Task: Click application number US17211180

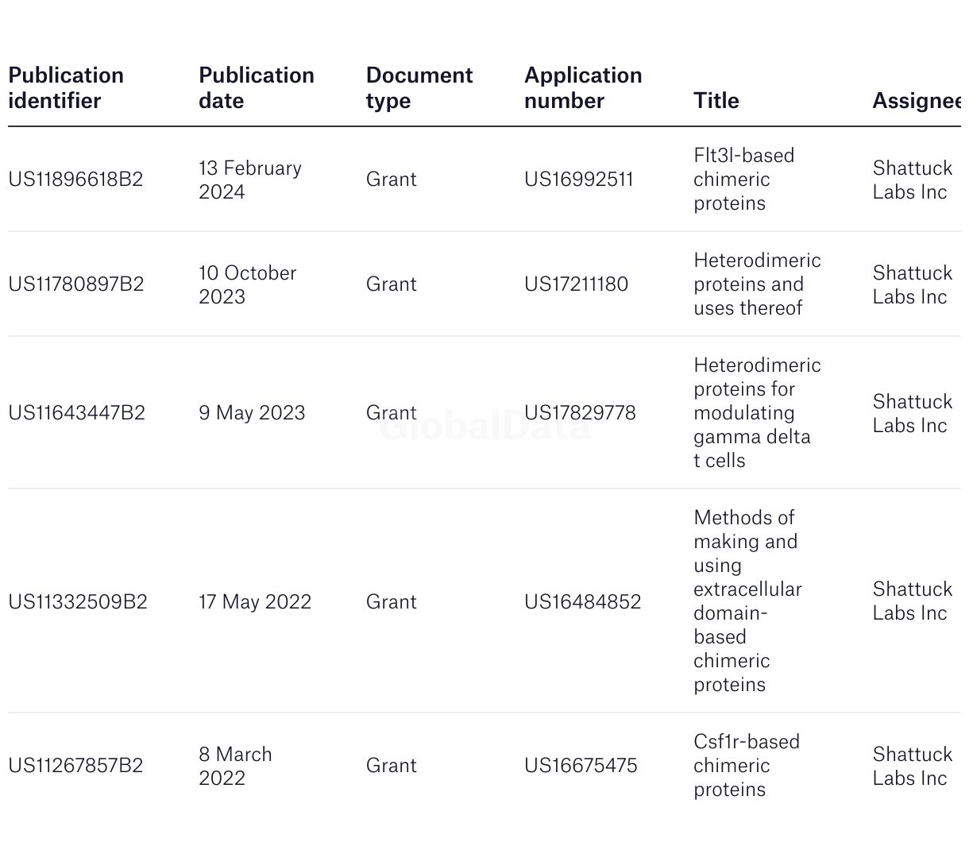Action: point(576,284)
